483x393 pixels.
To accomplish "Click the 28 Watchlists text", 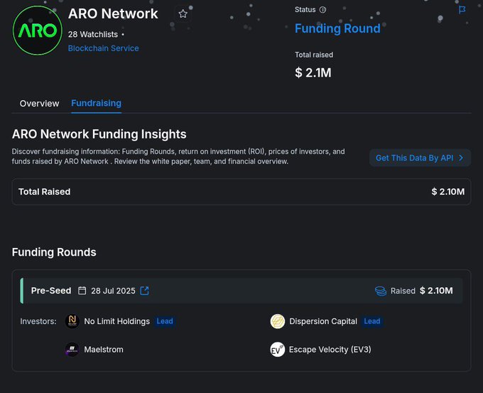I will point(93,34).
